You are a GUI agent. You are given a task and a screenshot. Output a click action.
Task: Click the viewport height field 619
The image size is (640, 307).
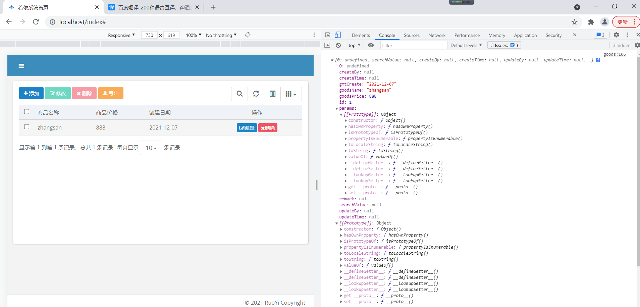point(171,35)
